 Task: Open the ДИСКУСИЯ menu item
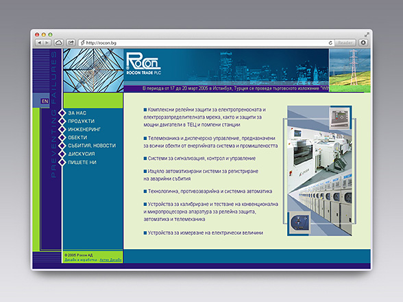click(81, 154)
